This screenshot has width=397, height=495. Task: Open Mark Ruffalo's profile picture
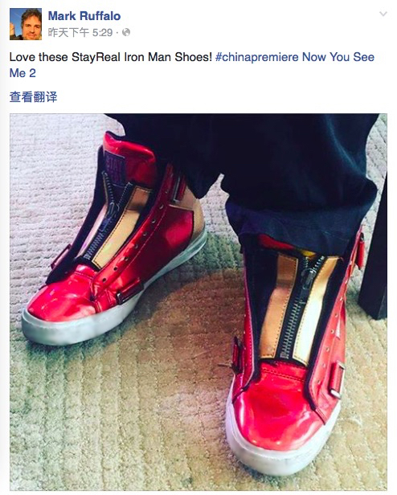(26, 24)
